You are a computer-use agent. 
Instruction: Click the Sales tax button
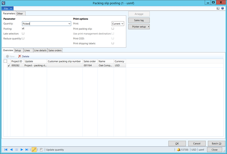tap(139, 20)
